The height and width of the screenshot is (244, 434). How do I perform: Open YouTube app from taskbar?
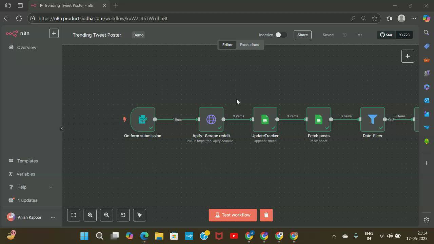coord(234,236)
